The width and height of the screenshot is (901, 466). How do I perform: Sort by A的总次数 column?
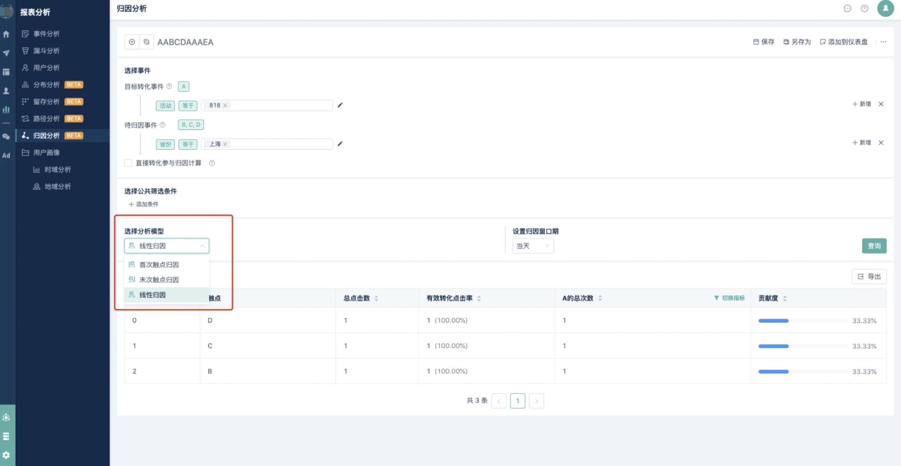(600, 298)
